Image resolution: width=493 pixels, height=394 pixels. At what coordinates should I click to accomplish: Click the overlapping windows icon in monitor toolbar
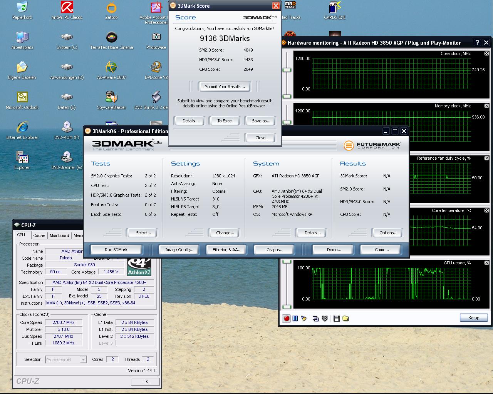(316, 319)
